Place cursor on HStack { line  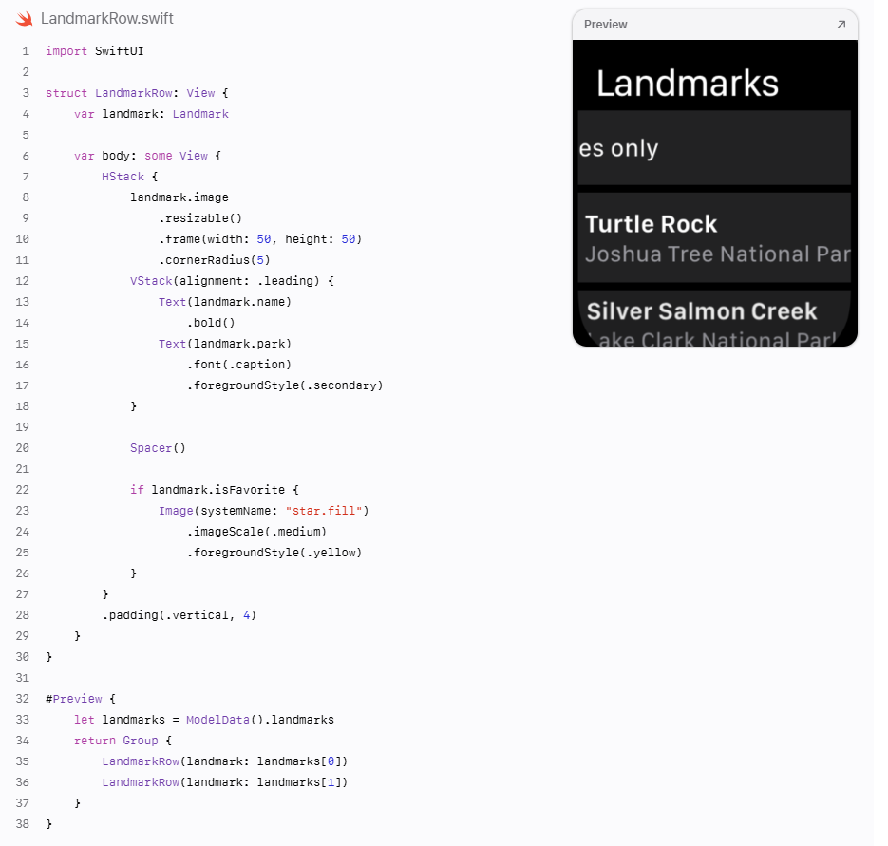[x=130, y=177]
